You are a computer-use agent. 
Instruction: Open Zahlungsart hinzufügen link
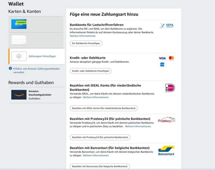coord(42,56)
